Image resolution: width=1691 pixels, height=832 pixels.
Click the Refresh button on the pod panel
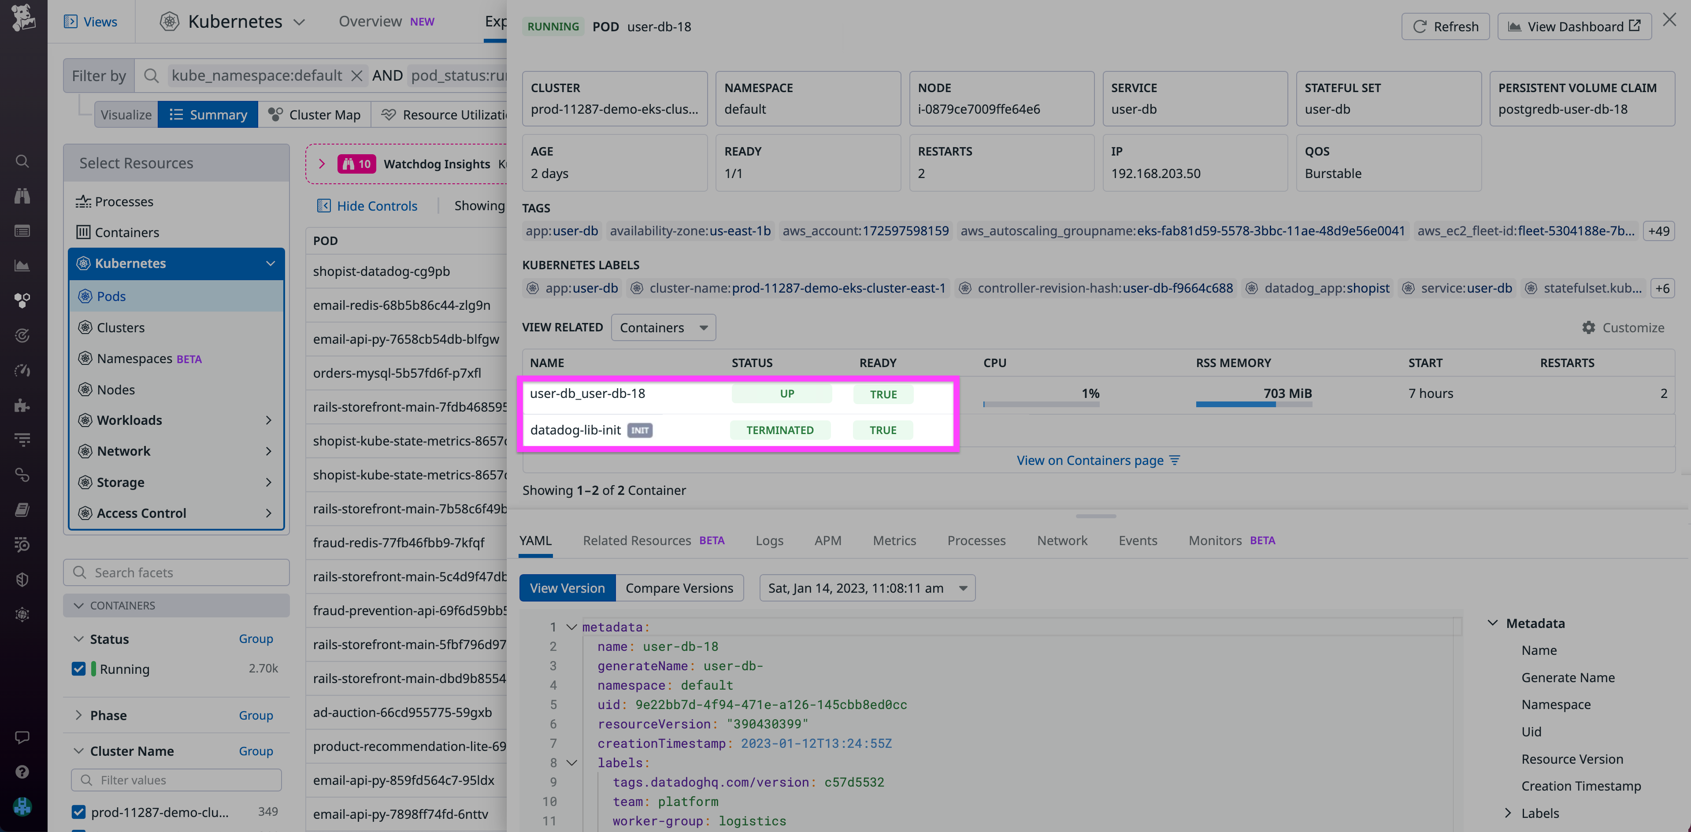1446,26
